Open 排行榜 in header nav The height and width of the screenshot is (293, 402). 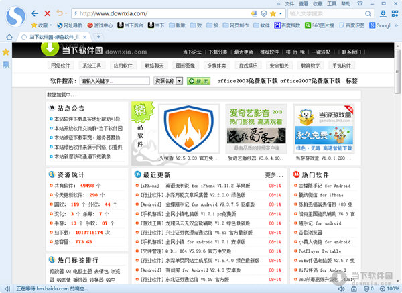coord(295,52)
